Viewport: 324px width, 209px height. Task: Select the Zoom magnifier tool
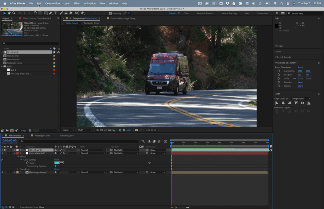14,13
